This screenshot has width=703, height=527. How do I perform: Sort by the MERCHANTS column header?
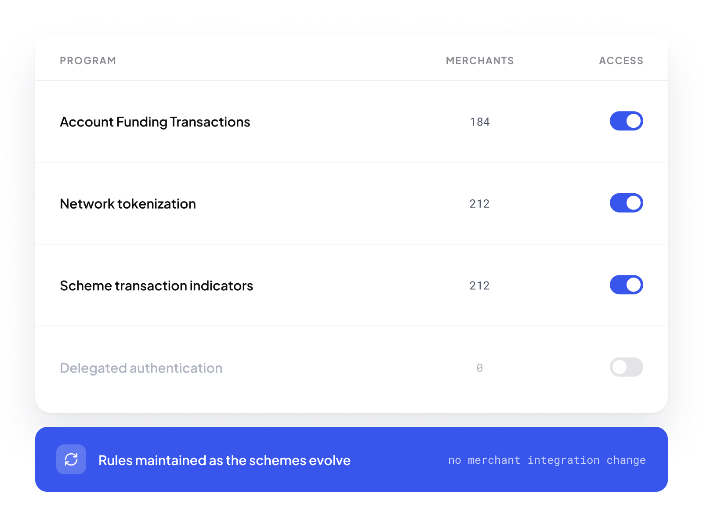coord(480,61)
